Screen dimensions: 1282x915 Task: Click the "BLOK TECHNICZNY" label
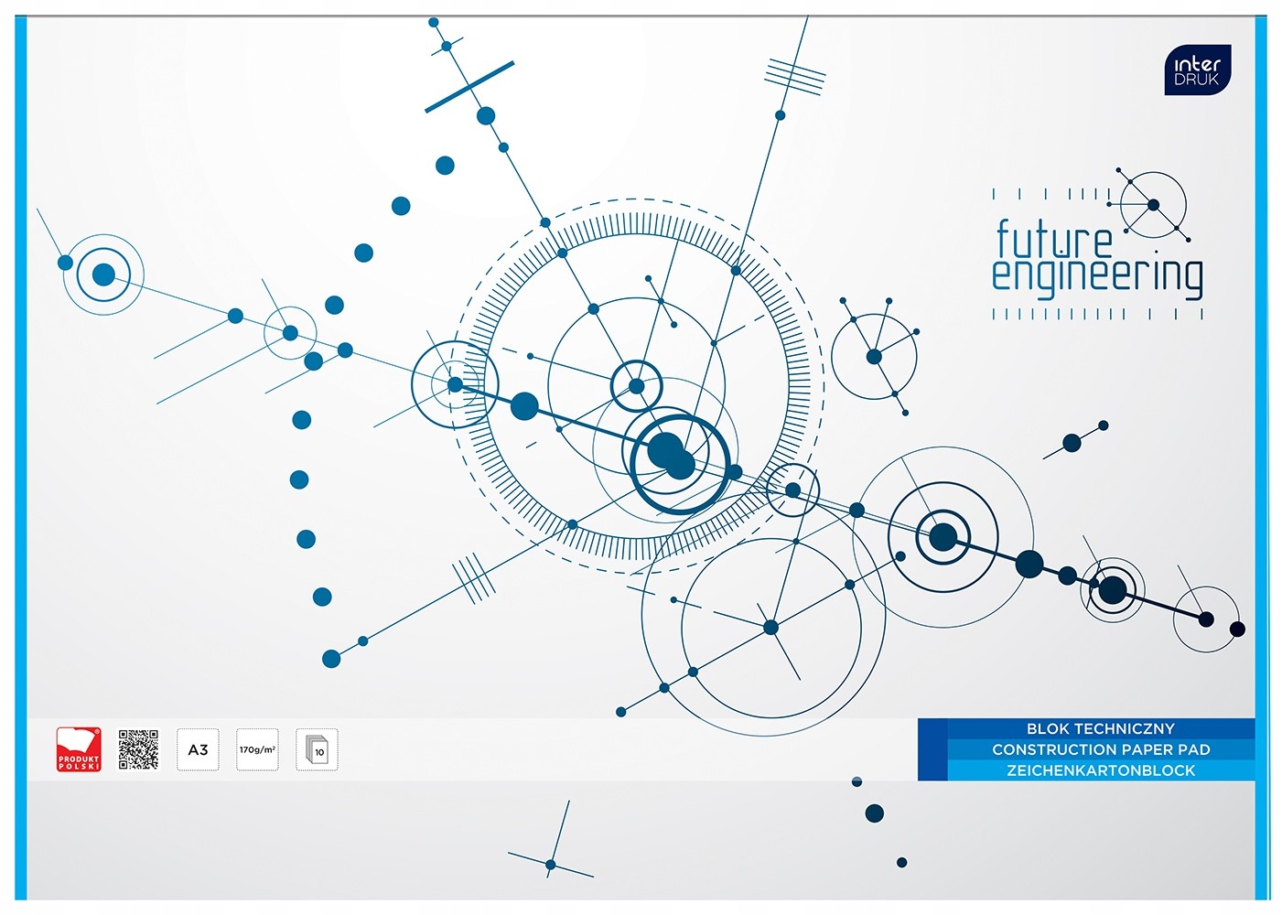point(1100,728)
